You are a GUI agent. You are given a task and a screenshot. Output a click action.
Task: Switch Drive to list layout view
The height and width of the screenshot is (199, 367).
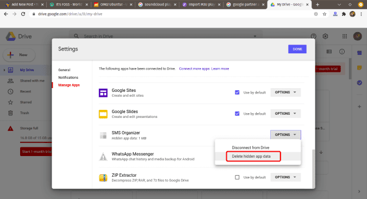329,52
